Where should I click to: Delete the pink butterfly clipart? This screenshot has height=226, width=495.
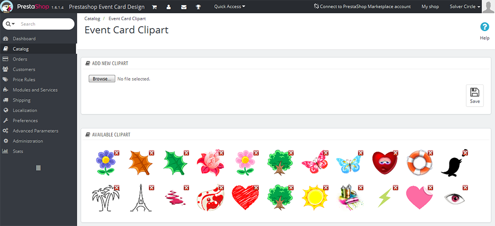click(x=326, y=152)
